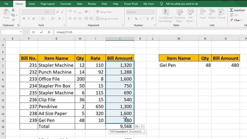The height and width of the screenshot is (139, 247).
Task: Open the File tab
Action: [x=6, y=4]
